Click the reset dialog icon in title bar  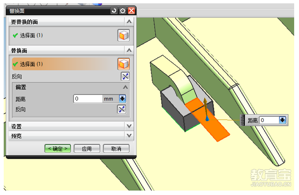coord(114,11)
